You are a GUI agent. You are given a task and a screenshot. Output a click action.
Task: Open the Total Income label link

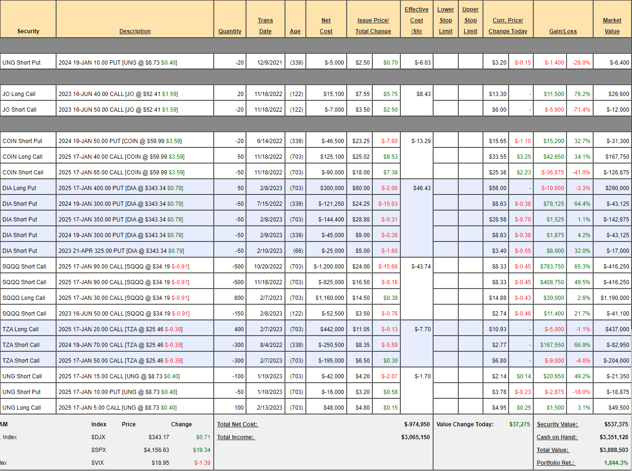pos(236,437)
